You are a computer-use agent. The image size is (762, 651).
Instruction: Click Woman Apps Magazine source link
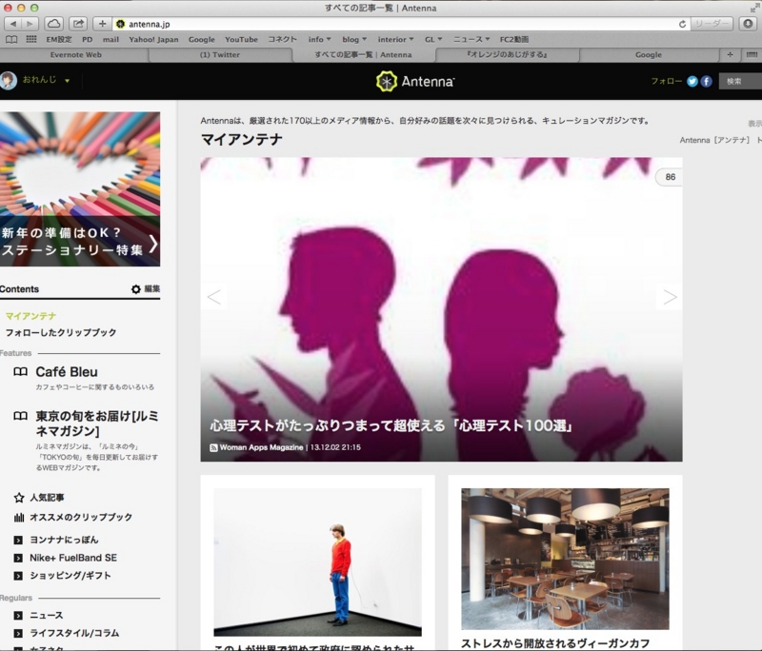(261, 447)
